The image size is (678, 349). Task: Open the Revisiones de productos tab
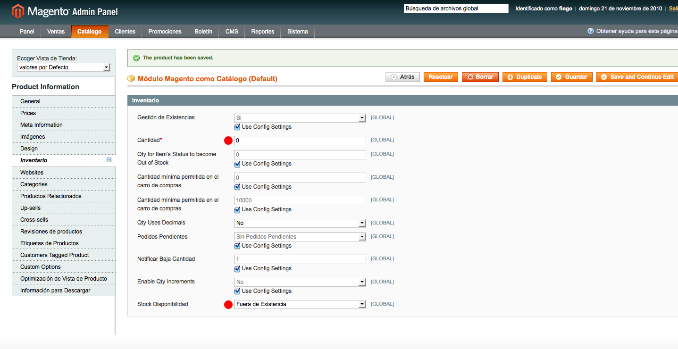pos(63,232)
